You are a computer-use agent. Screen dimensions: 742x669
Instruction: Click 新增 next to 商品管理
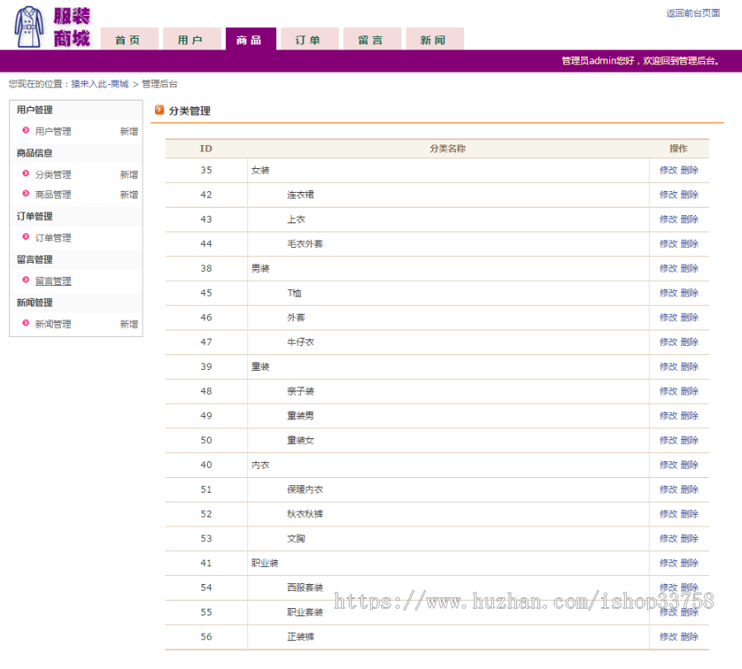129,194
